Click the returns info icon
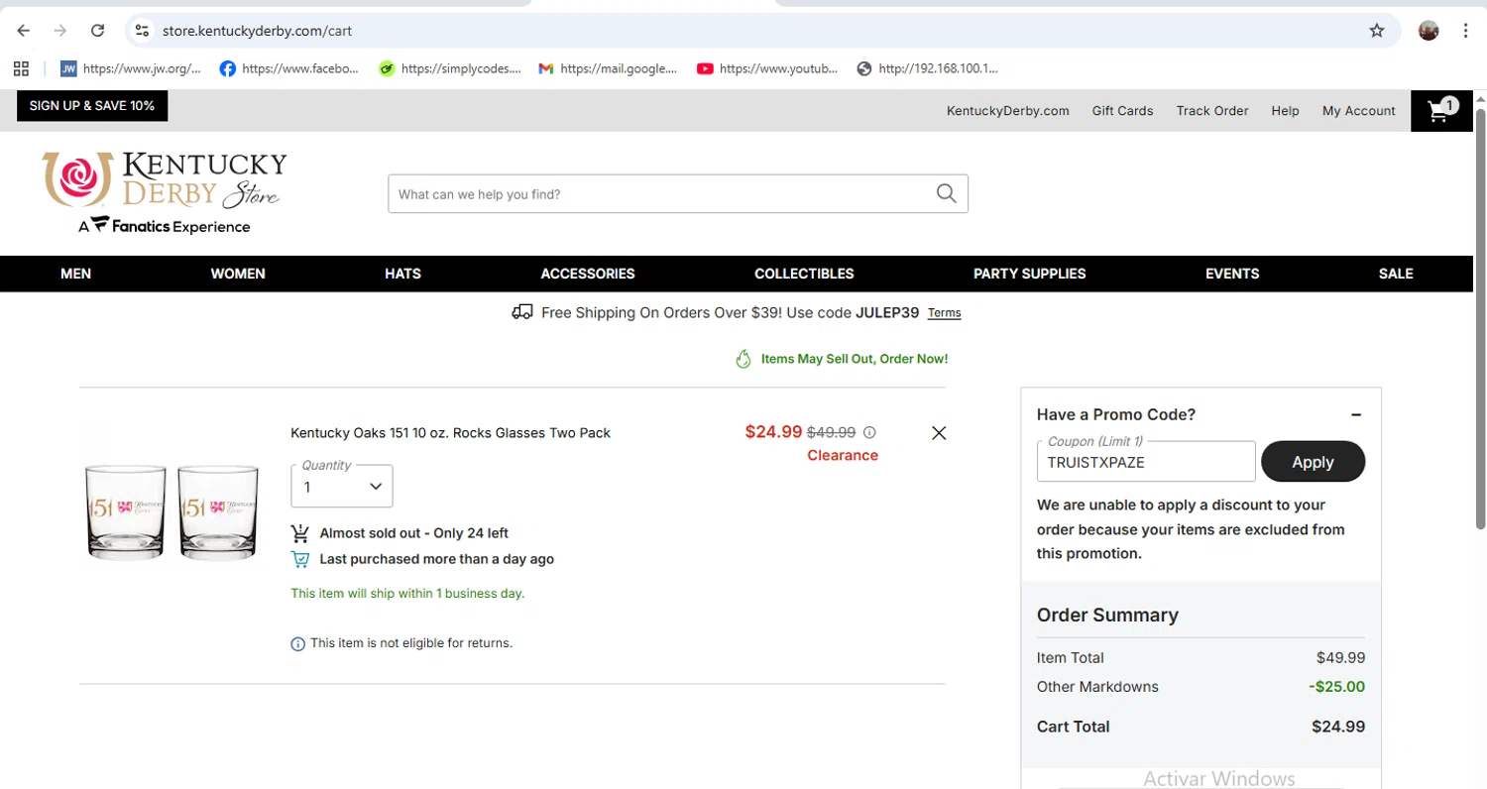 297,644
